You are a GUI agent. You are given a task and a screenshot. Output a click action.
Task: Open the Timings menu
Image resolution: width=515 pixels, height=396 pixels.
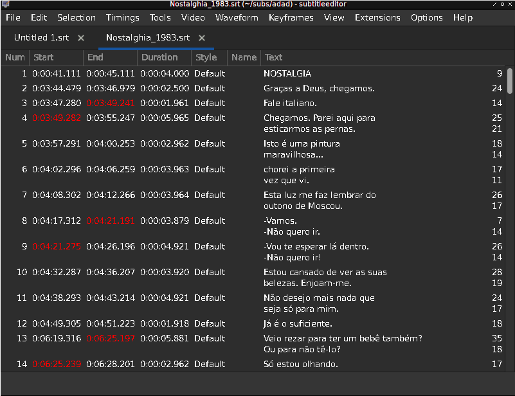click(x=122, y=17)
